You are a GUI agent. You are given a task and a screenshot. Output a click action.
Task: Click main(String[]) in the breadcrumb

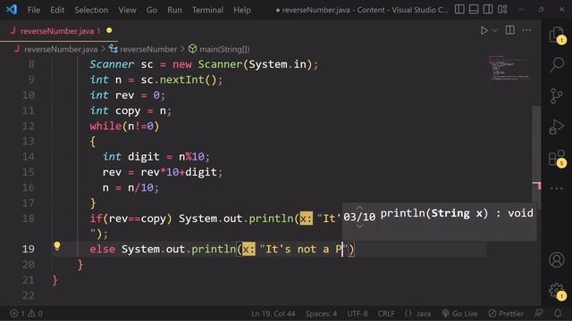[x=224, y=49]
